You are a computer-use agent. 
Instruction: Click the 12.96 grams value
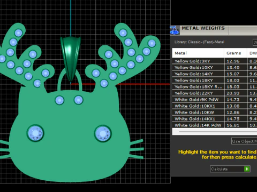pos(233,61)
